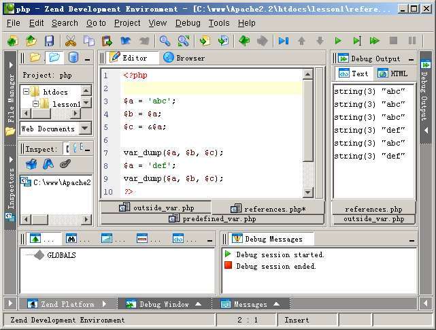
Task: Click the project tree scroll right arrow
Action: pyautogui.click(x=75, y=113)
